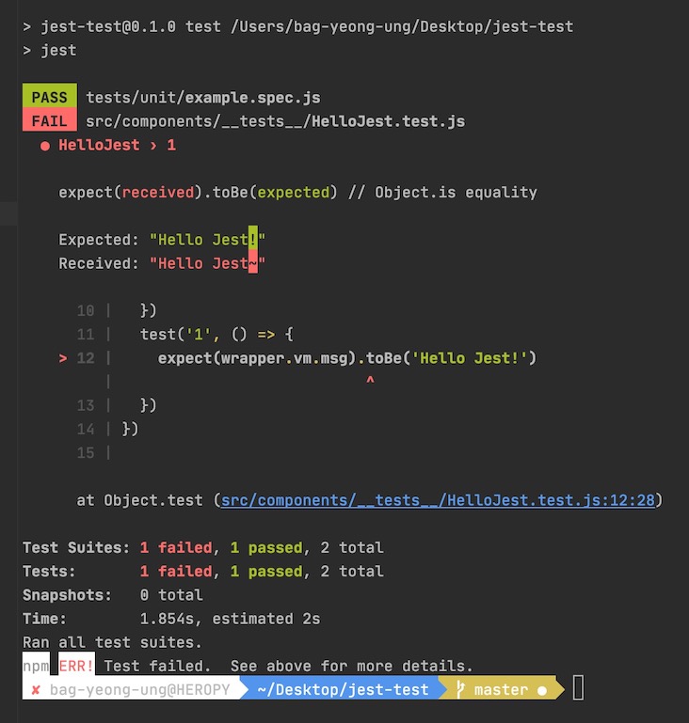689x723 pixels.
Task: Open the HelloJest.test.js:12:28 stack trace link
Action: tap(438, 500)
